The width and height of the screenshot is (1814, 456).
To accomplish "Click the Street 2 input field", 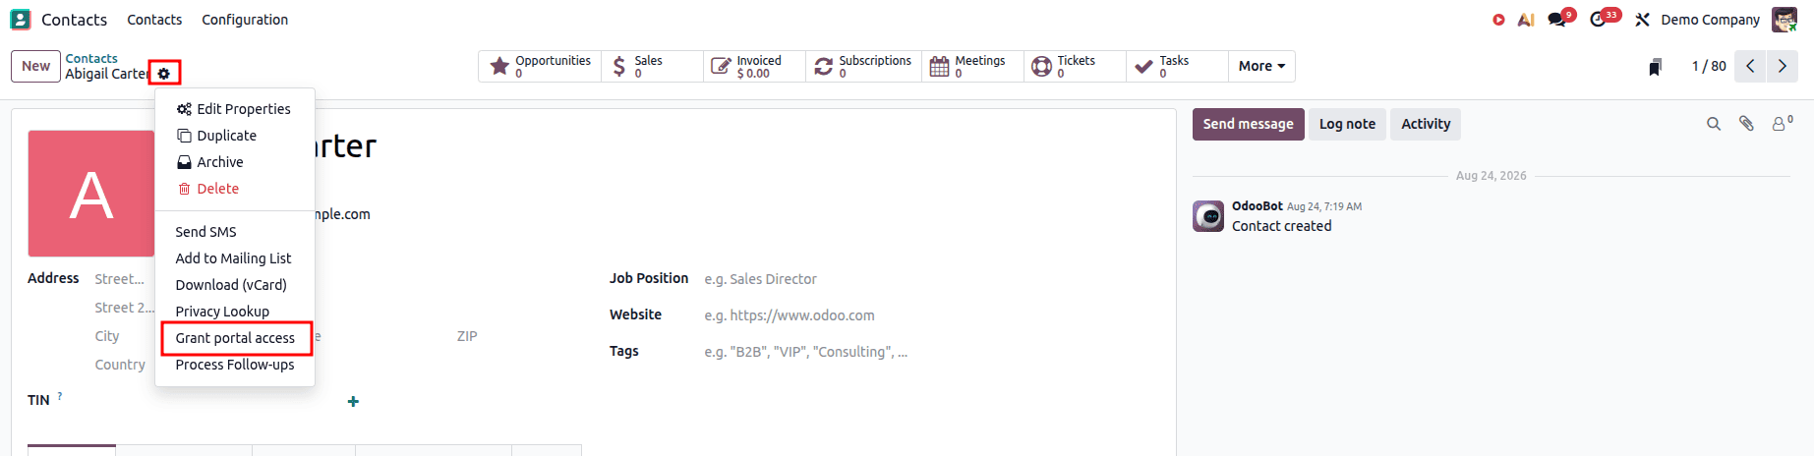I will click(124, 308).
